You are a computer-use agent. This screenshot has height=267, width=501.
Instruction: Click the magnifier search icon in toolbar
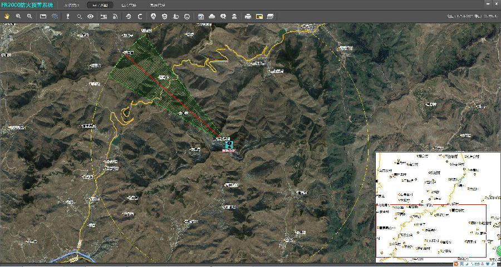coord(80,17)
